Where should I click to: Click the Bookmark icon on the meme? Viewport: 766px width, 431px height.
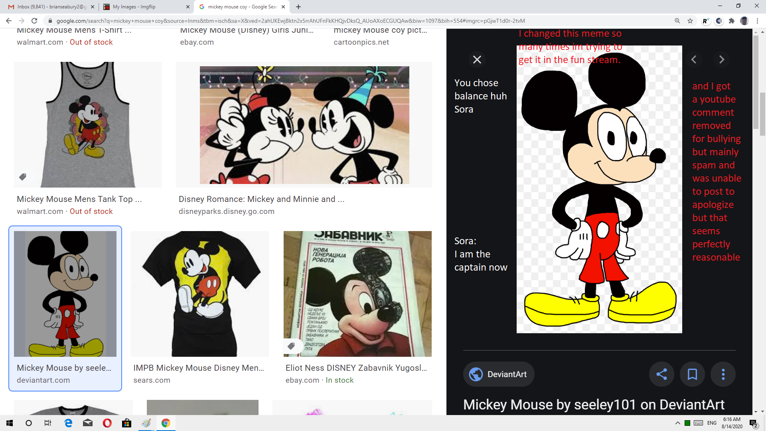pyautogui.click(x=692, y=374)
